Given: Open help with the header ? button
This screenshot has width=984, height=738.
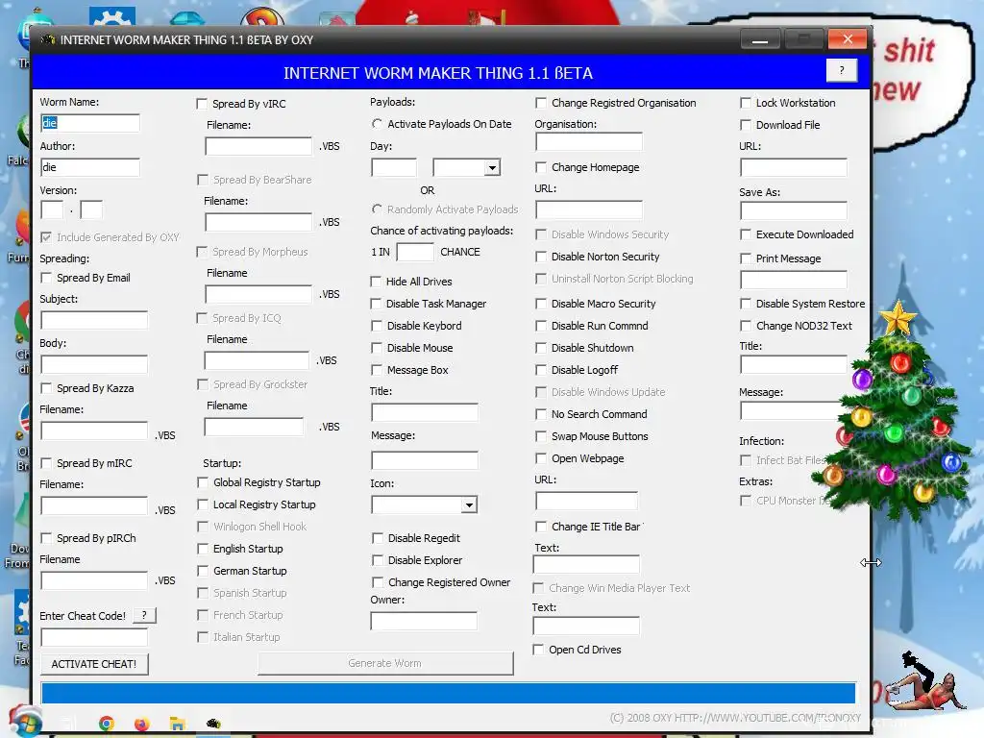Looking at the screenshot, I should point(842,70).
